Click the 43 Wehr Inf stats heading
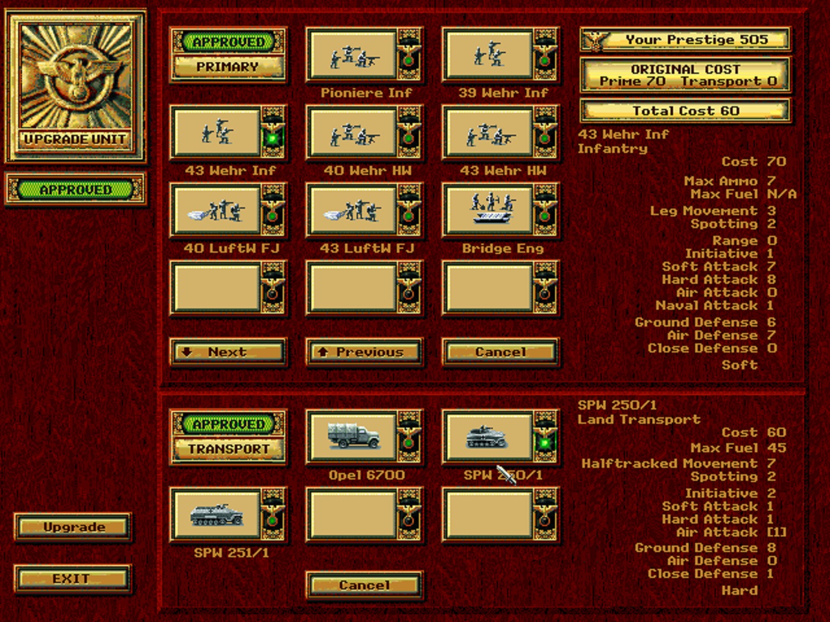 coord(623,134)
